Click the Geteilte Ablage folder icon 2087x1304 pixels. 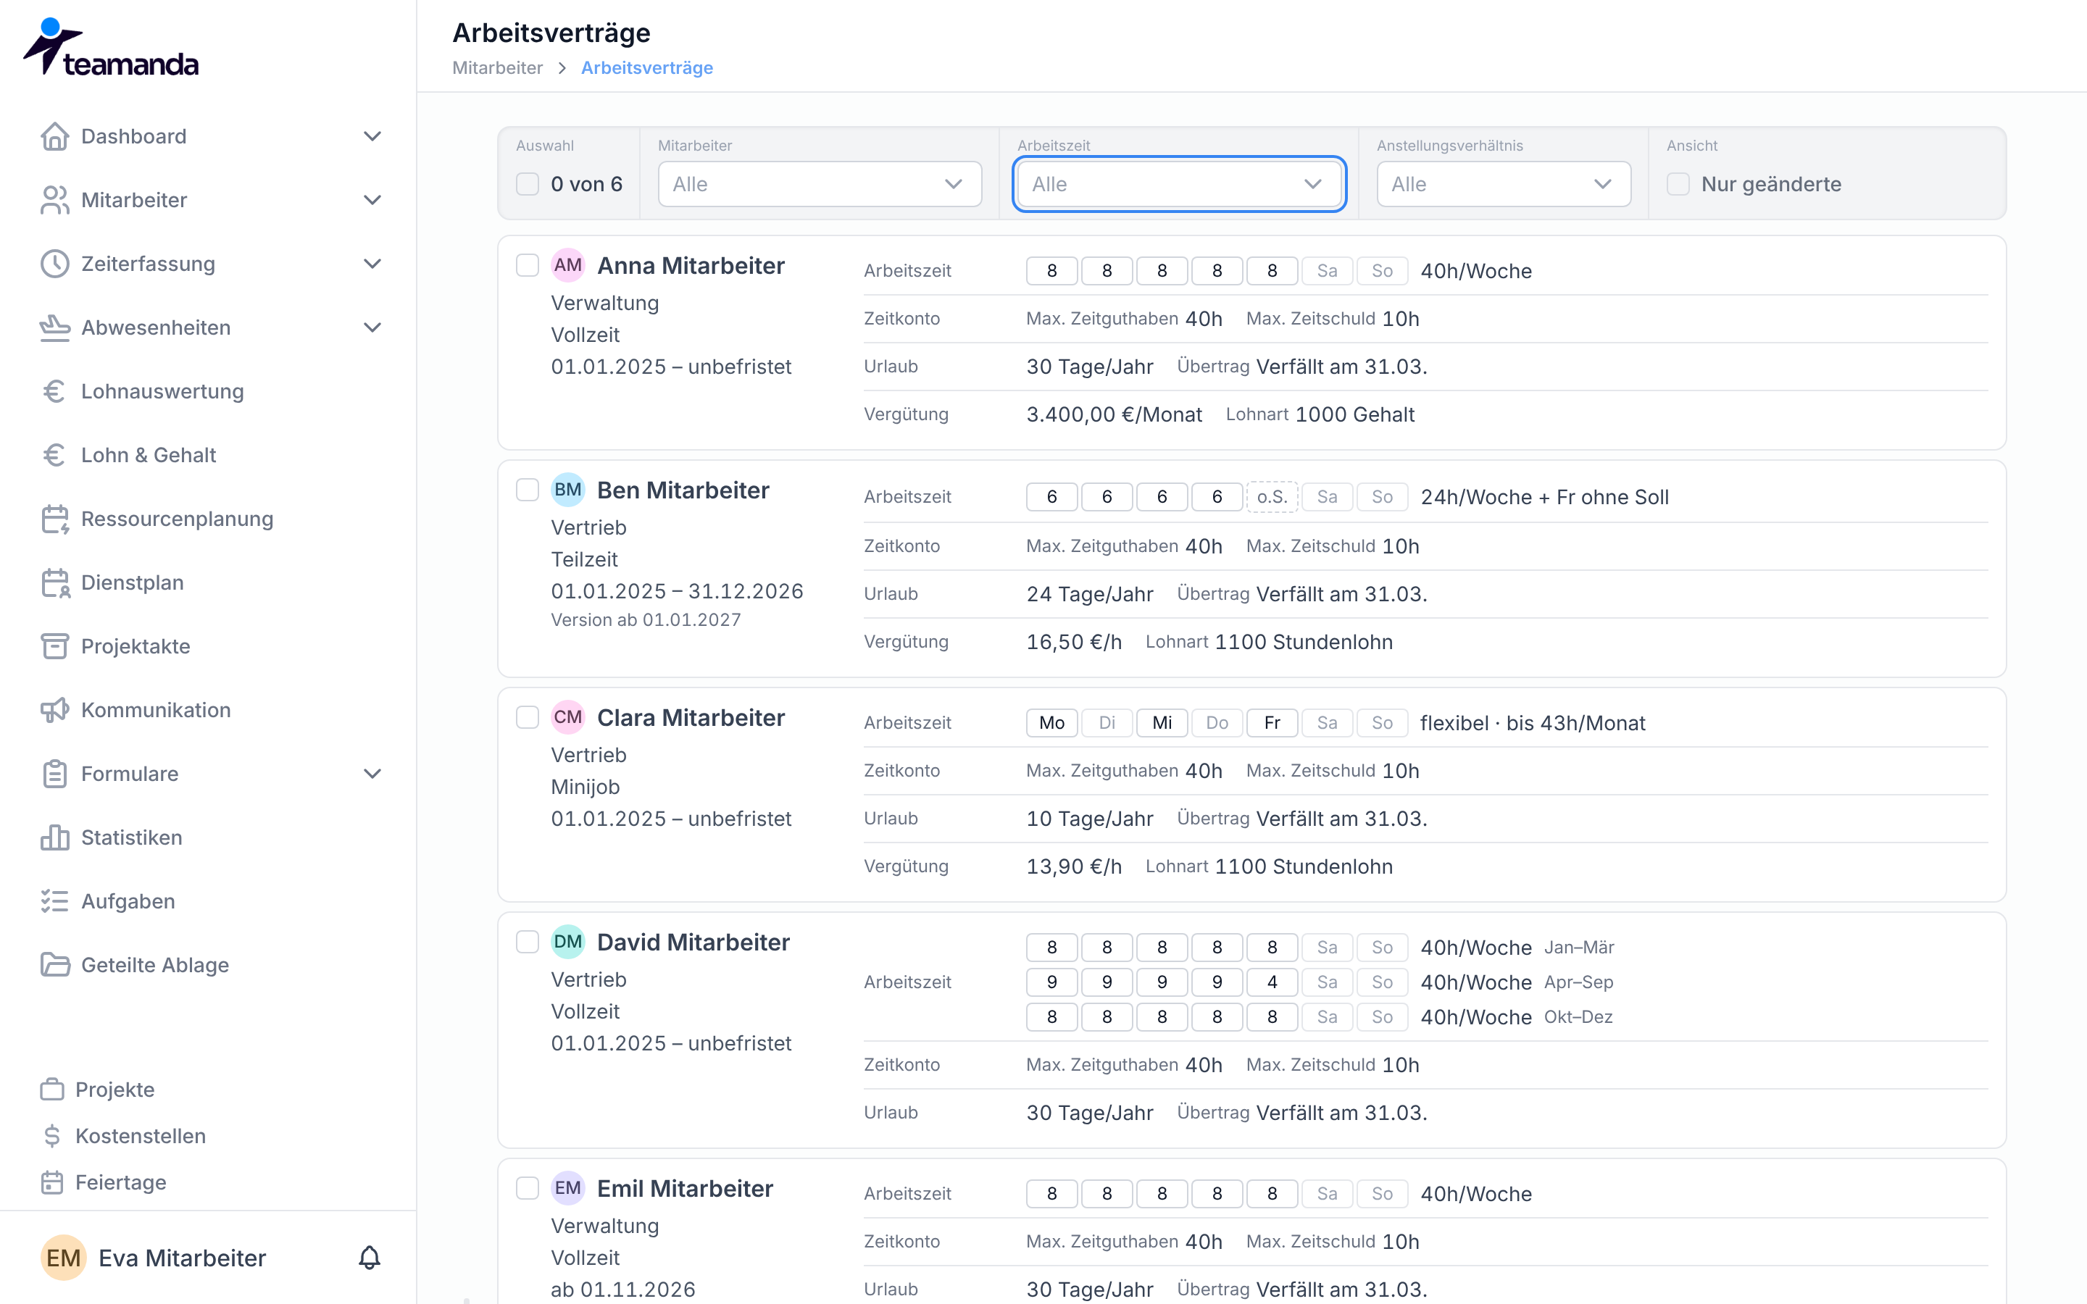(x=55, y=966)
